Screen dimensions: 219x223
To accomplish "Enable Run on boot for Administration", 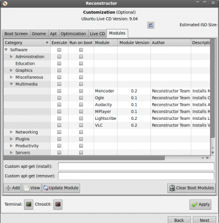I will click(81, 57).
